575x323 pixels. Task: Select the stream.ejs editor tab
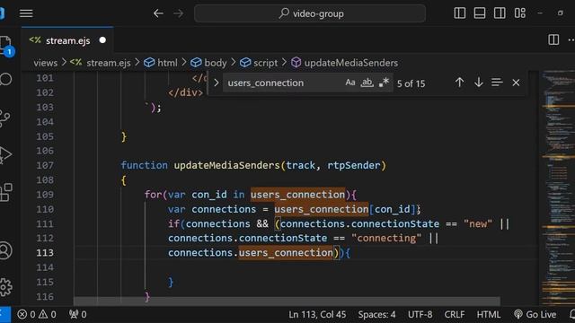coord(67,40)
